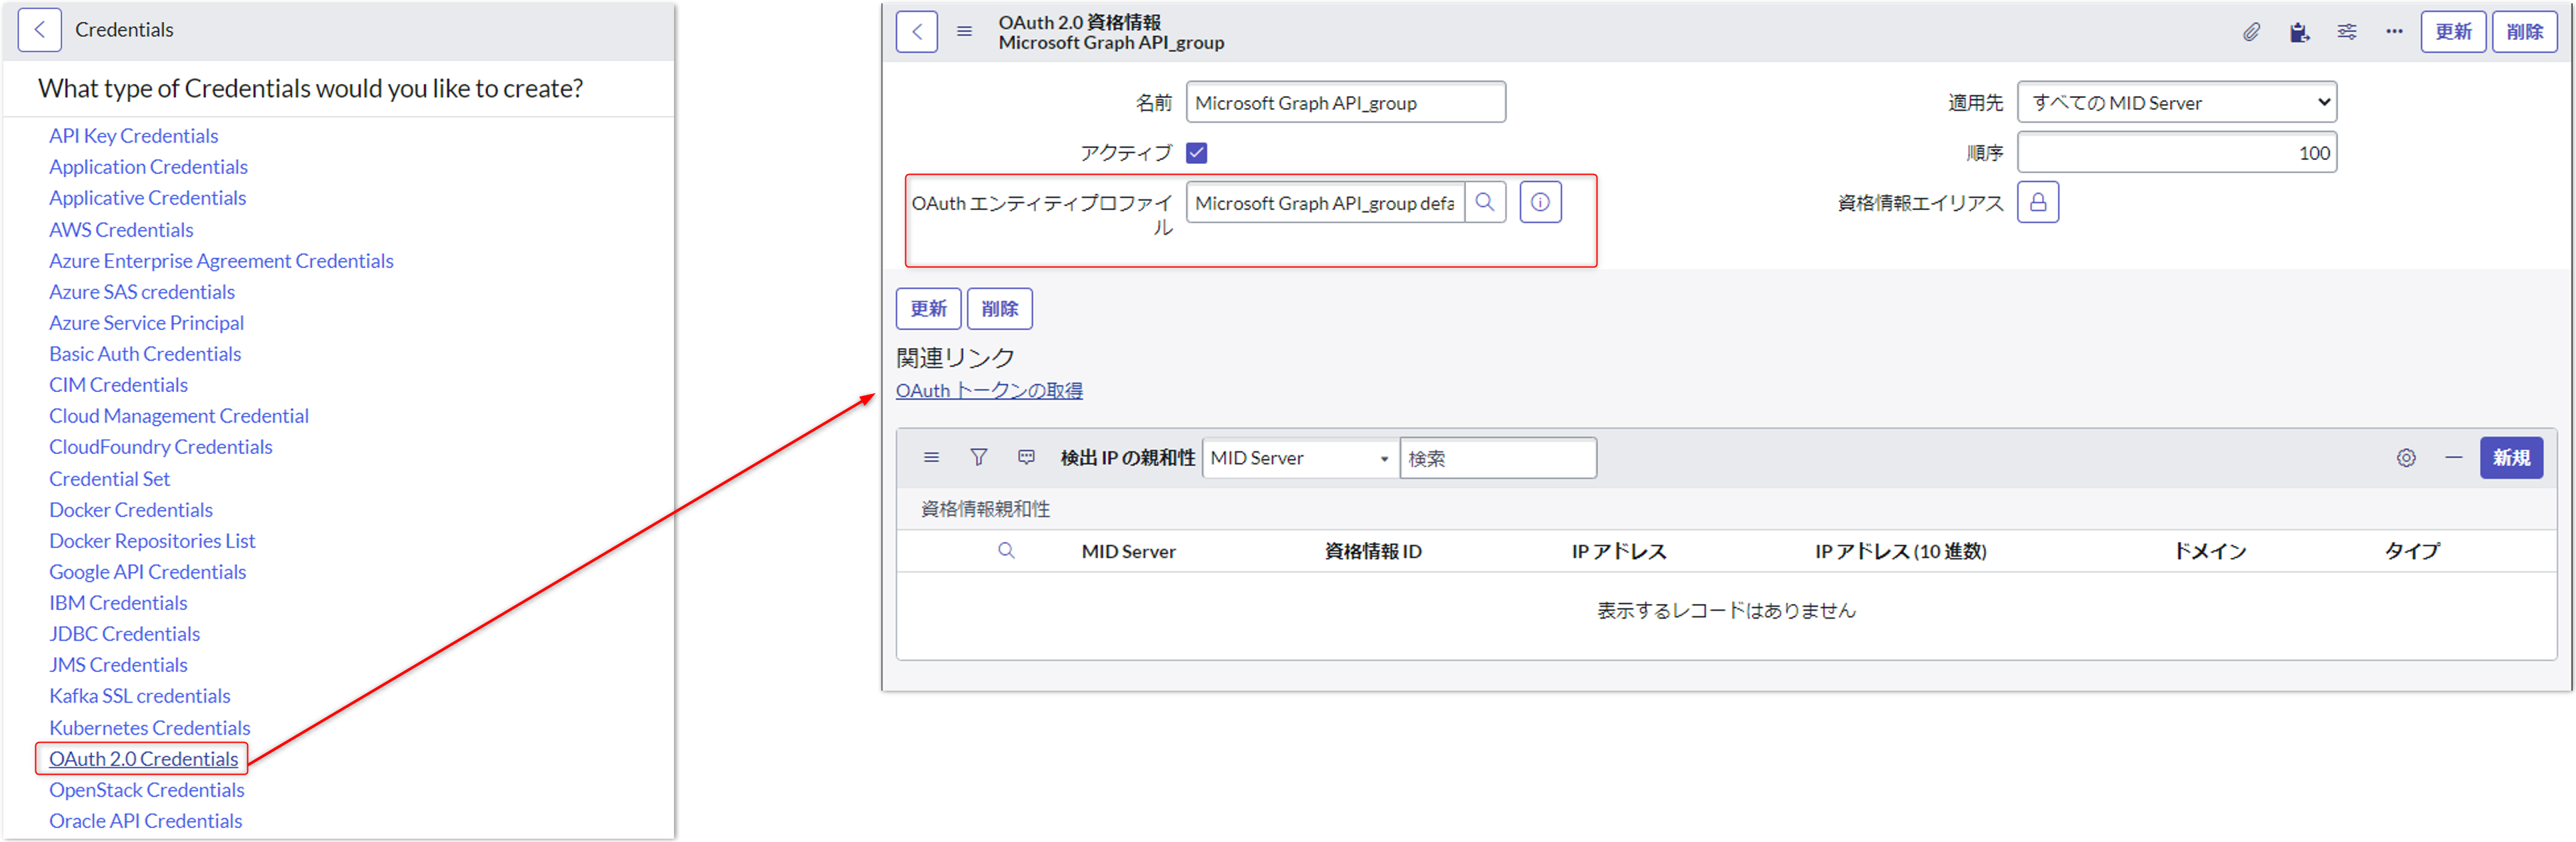Collapse the related list with minus icon
2576x842 pixels.
tap(2453, 458)
